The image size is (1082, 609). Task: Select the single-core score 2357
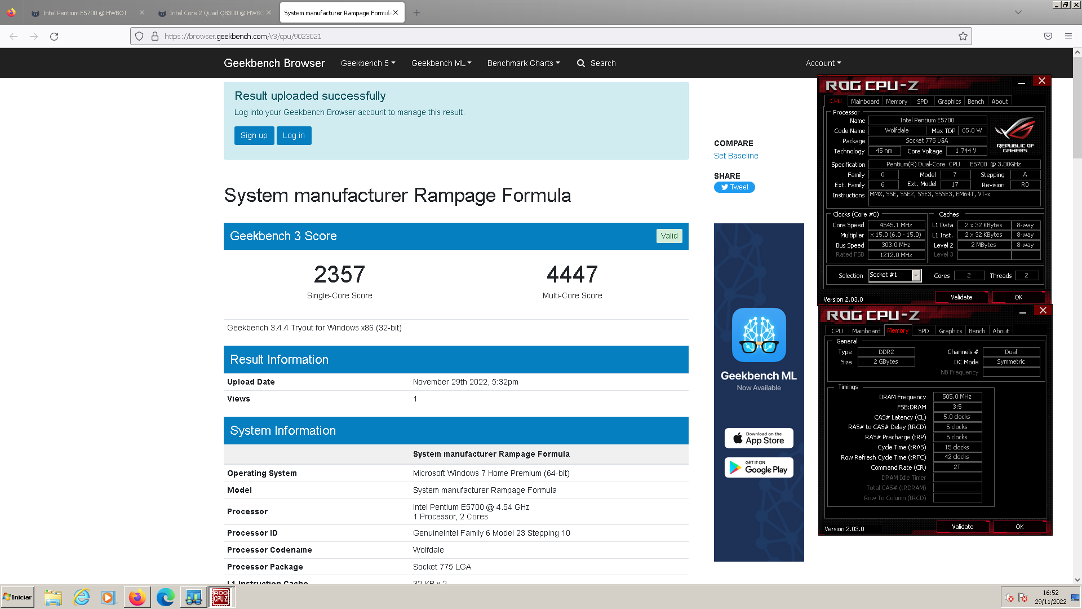(339, 275)
